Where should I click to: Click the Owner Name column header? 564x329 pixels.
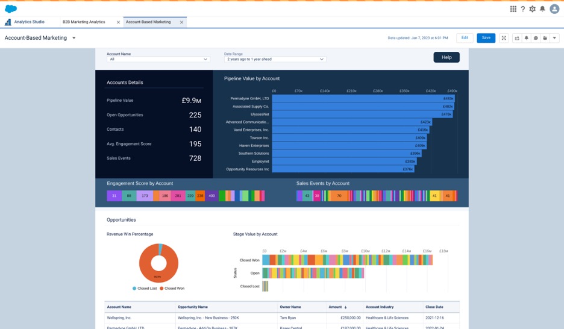(290, 307)
